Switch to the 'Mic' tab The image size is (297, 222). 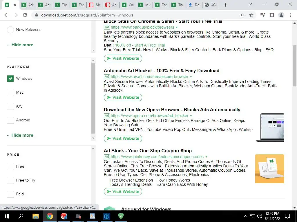(x=145, y=5)
